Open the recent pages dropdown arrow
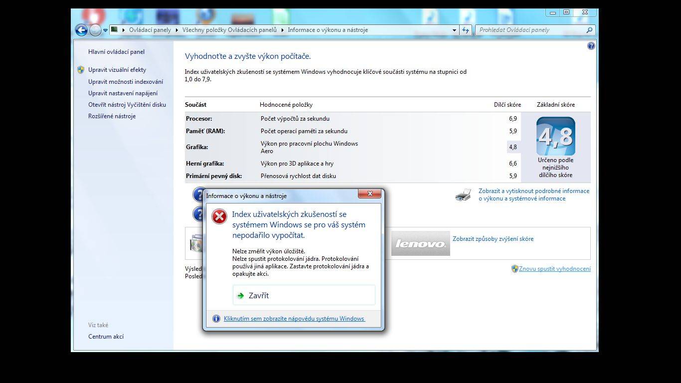Screen dimensions: 681x383 coord(105,30)
